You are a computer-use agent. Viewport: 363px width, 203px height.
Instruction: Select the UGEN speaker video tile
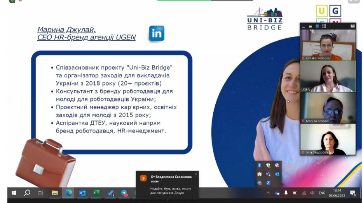[328, 76]
